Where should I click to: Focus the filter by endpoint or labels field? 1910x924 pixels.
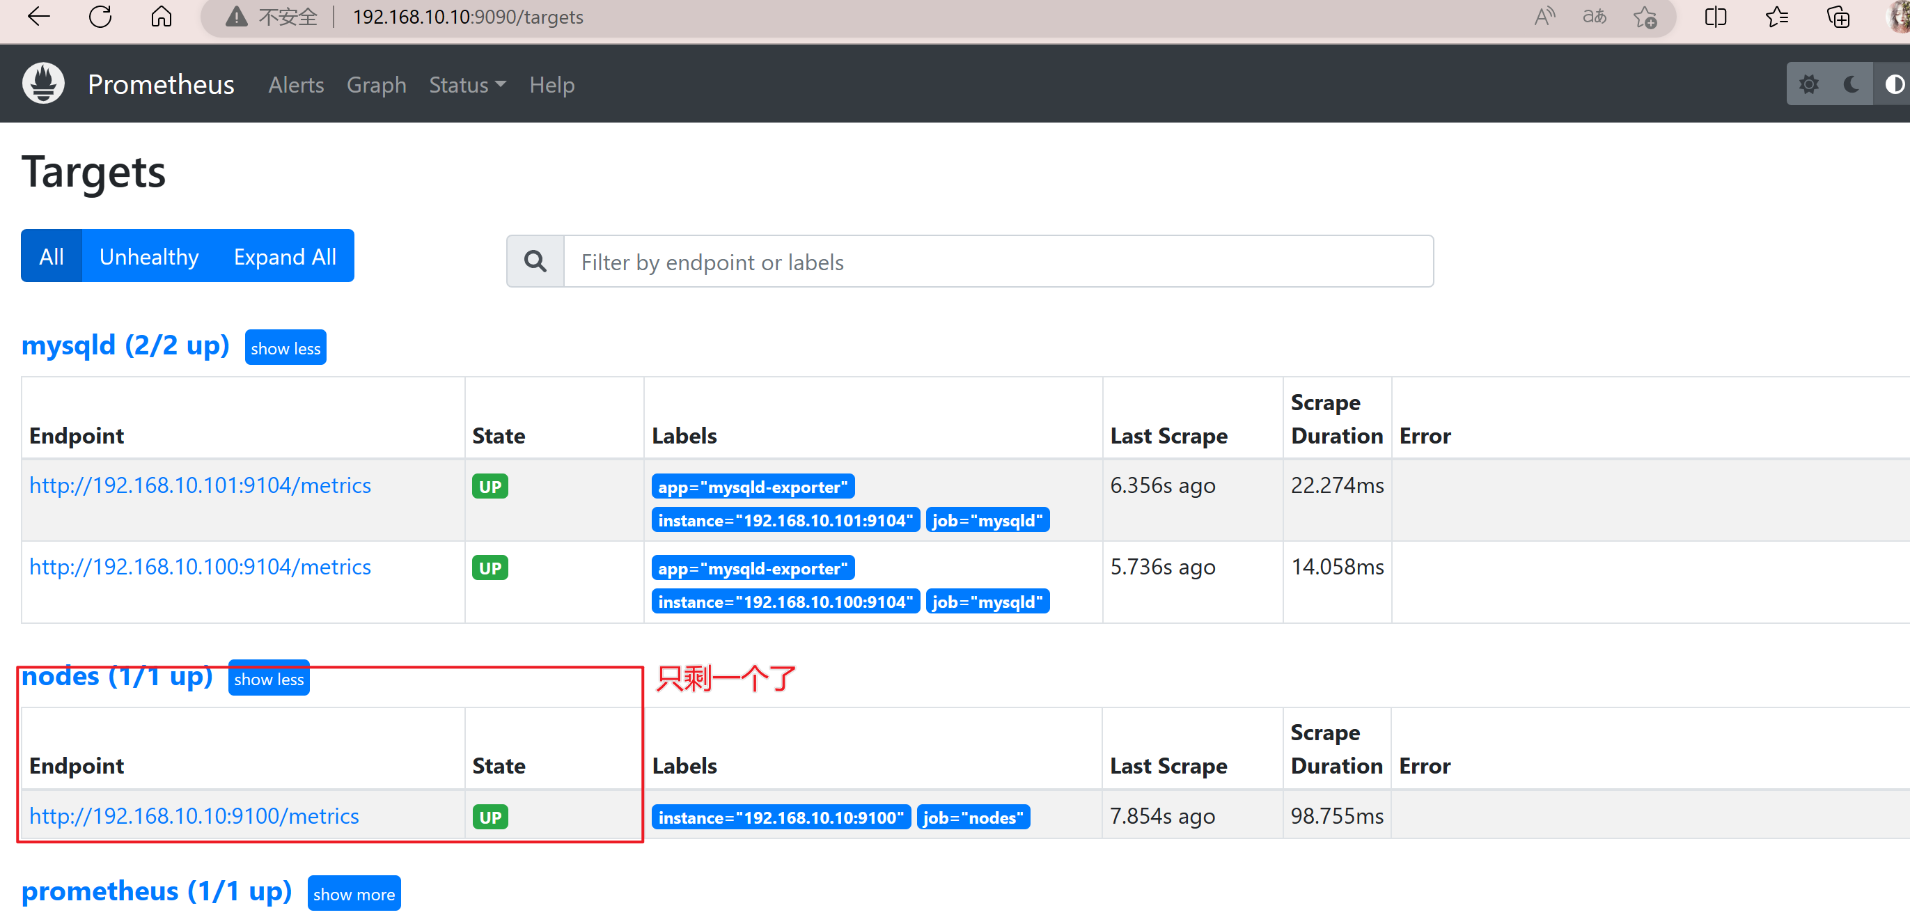click(x=998, y=261)
